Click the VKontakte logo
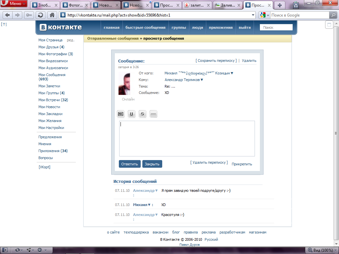Screen dimensions: 339x254 click(61, 27)
